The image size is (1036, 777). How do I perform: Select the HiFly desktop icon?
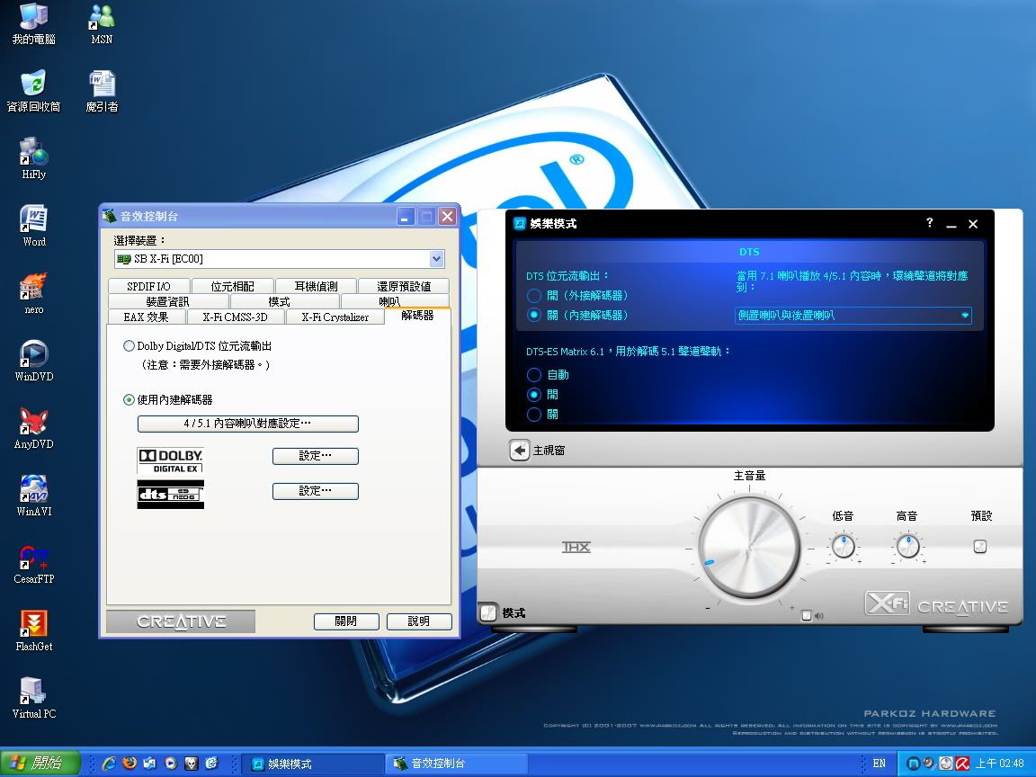pos(33,158)
